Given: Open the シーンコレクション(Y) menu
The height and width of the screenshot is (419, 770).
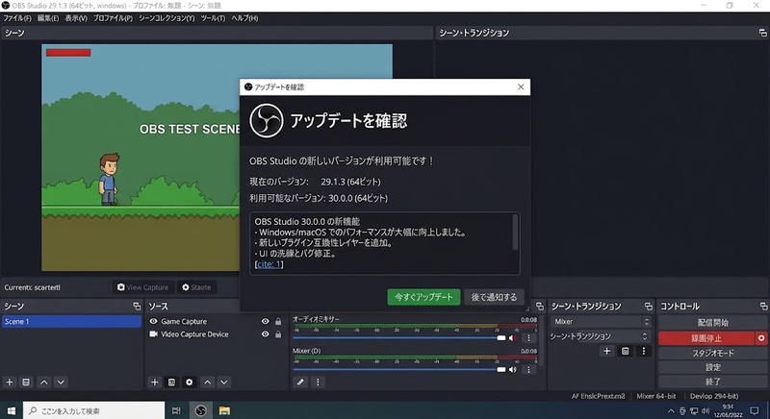Looking at the screenshot, I should 167,18.
